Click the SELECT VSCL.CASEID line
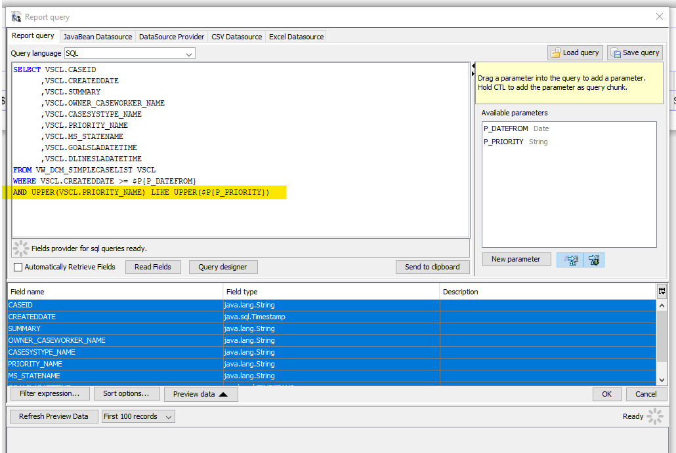The width and height of the screenshot is (676, 453). coord(54,69)
